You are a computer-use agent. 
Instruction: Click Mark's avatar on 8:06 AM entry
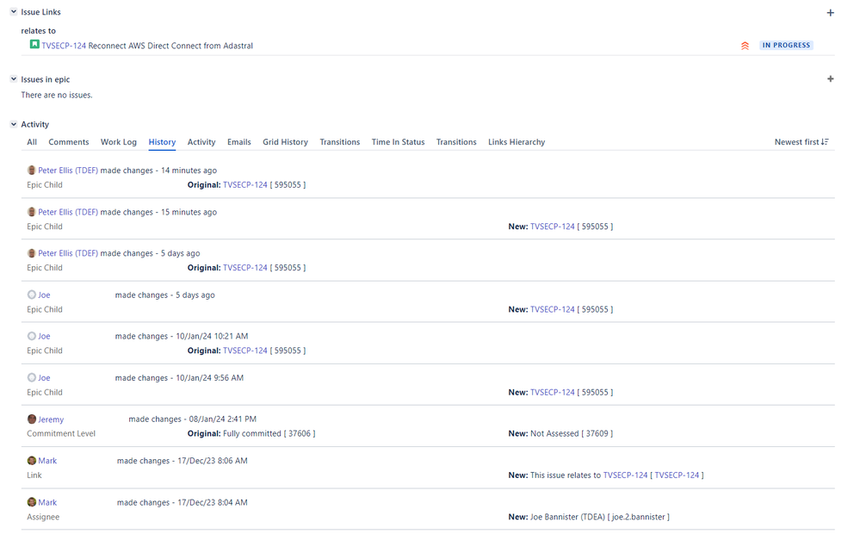click(32, 461)
